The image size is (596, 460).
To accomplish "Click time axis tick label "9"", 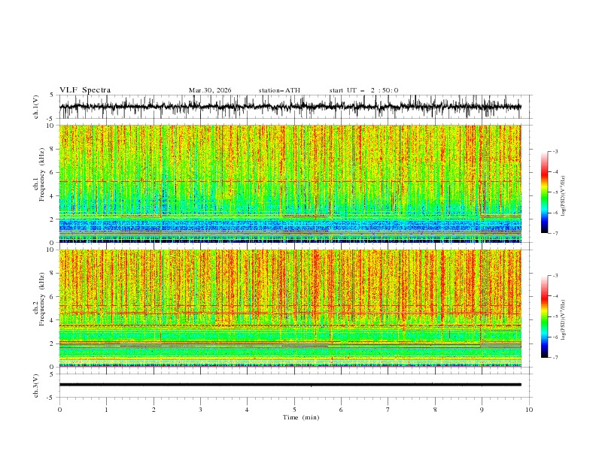I will pyautogui.click(x=482, y=410).
